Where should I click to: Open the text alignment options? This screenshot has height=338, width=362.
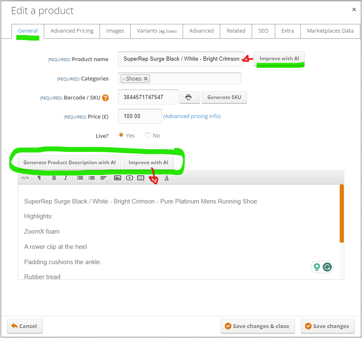pos(103,178)
